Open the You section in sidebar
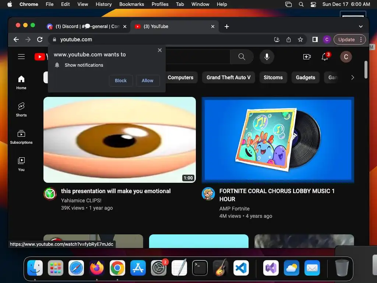 coord(21,164)
